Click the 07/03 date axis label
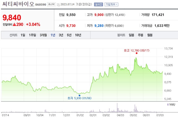The height and width of the screenshot is (121, 178). pyautogui.click(x=160, y=115)
